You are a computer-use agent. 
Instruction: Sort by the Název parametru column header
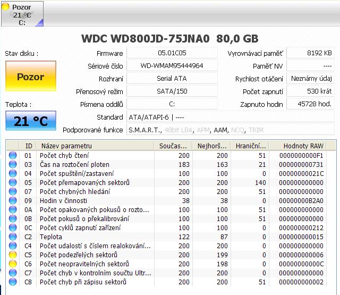click(95, 146)
